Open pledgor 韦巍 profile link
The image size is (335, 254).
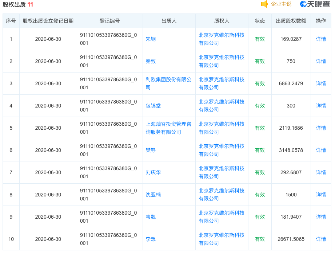(151, 217)
